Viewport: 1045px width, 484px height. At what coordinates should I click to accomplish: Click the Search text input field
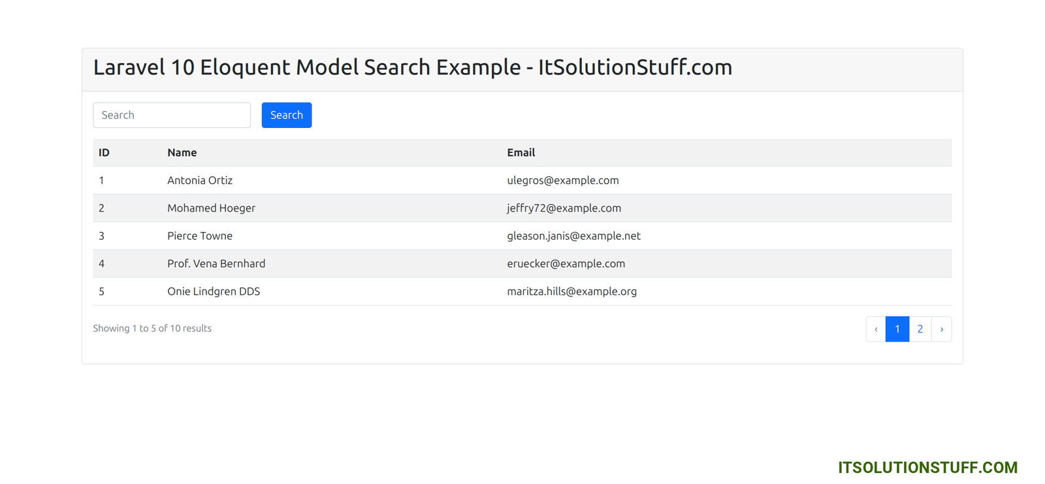coord(171,115)
